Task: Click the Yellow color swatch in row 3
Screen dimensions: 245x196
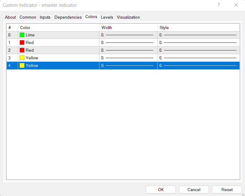Action: (x=22, y=58)
